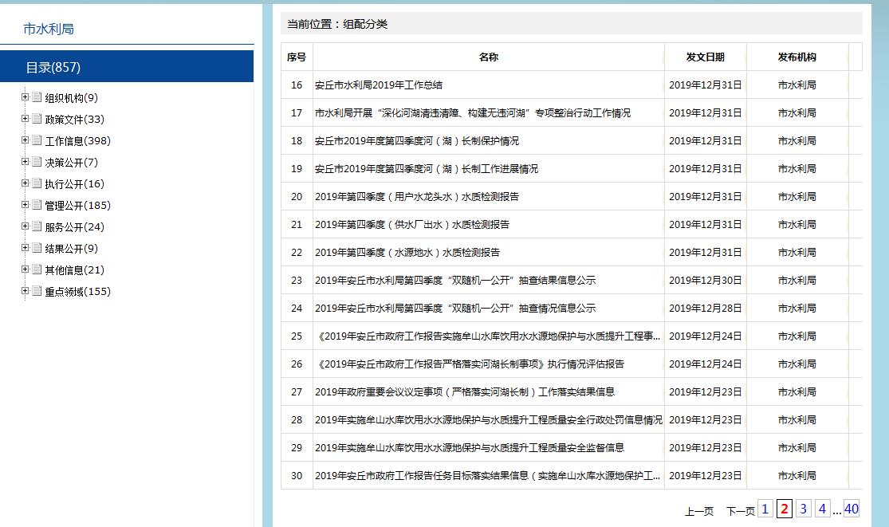Screen dimensions: 889x527
Task: Click the document icon beside 政策文件(33)
Action: pyautogui.click(x=37, y=119)
